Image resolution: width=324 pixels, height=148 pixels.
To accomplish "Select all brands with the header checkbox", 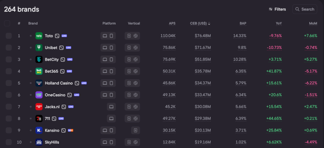I will [7, 23].
